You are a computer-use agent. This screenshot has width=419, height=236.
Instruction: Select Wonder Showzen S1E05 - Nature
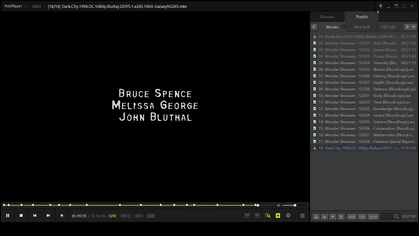pos(364,69)
